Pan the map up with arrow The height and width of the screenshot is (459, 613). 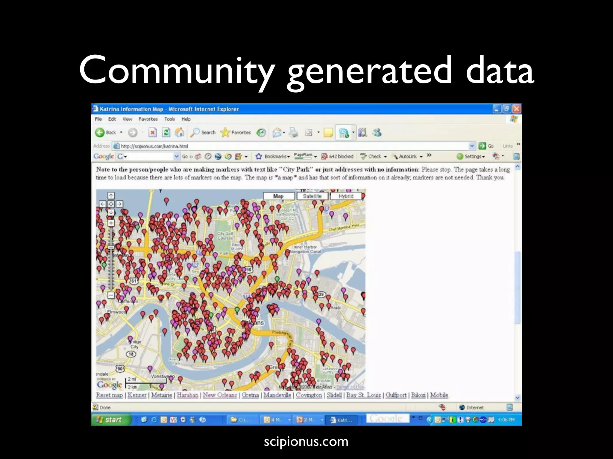pos(111,196)
